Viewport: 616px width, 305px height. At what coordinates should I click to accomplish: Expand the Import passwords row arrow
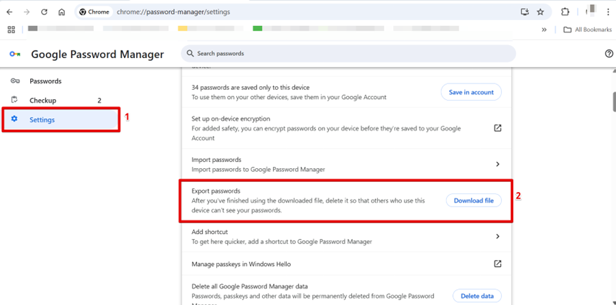[498, 164]
